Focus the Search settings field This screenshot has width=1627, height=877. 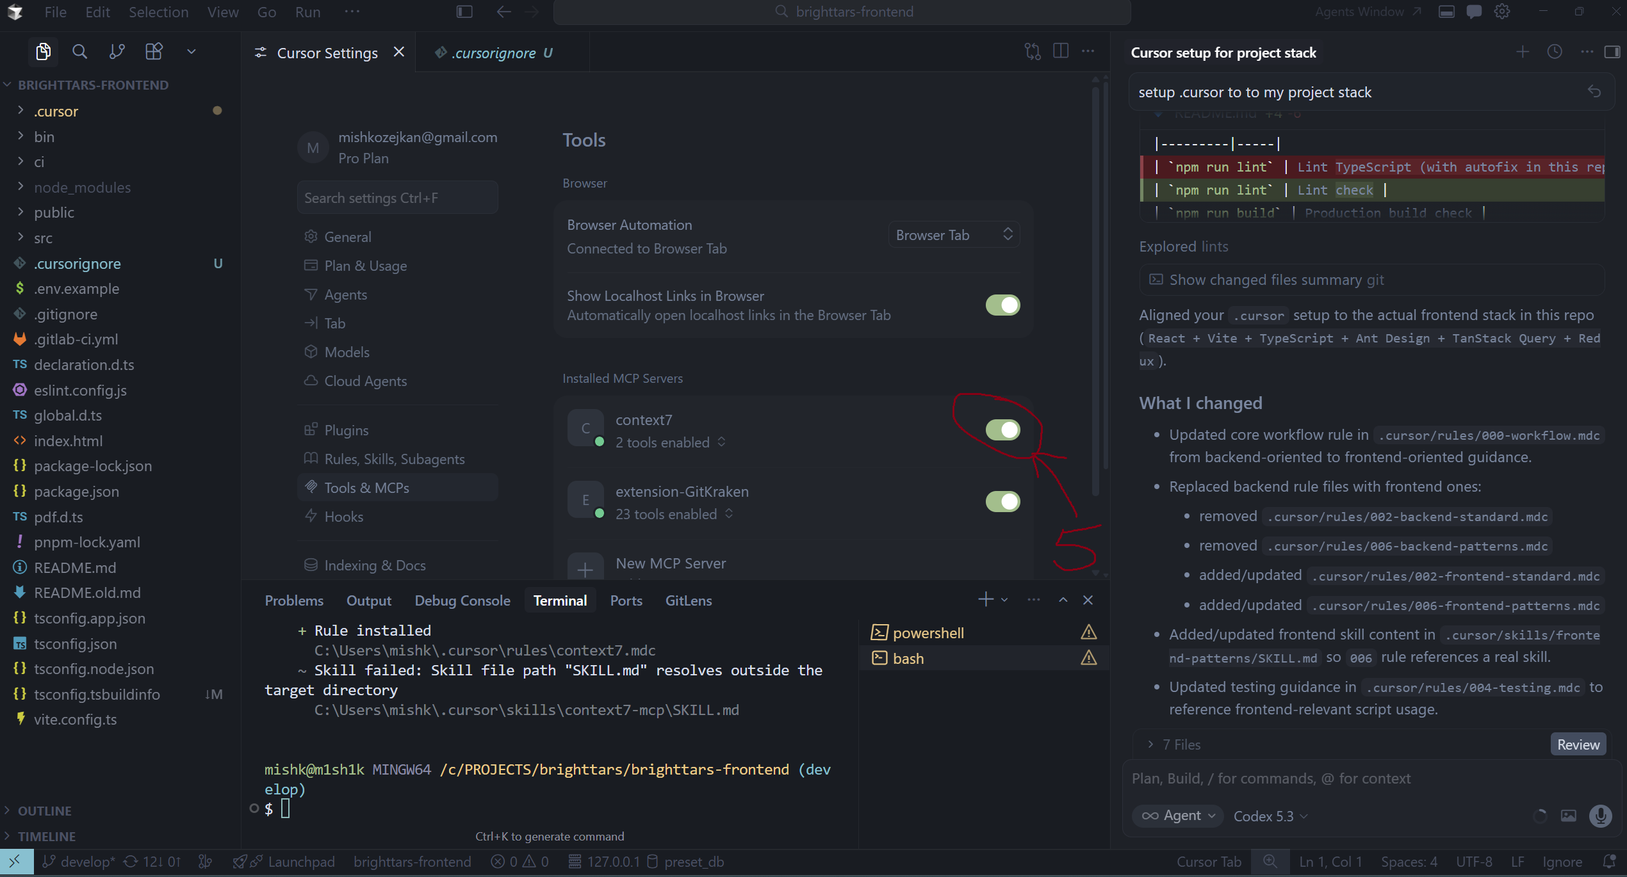(x=397, y=197)
